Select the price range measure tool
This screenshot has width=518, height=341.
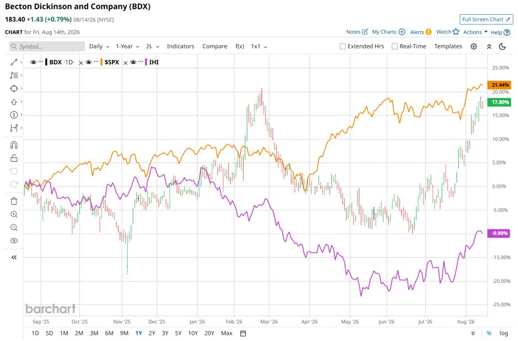tap(14, 128)
